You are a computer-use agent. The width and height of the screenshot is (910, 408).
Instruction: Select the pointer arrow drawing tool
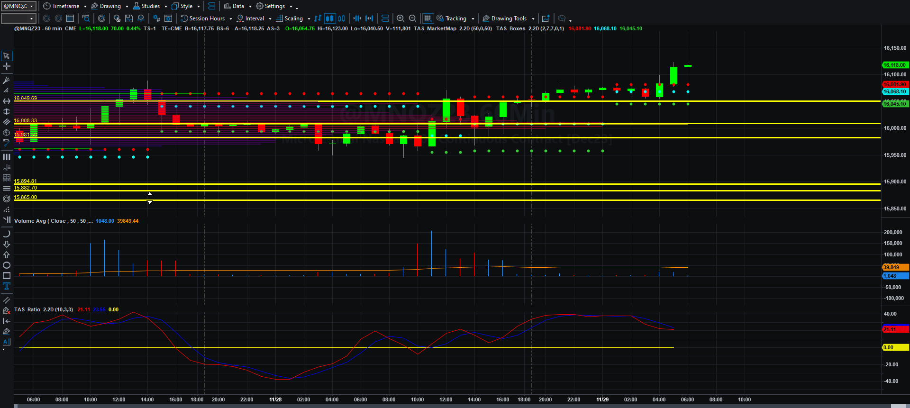point(7,56)
